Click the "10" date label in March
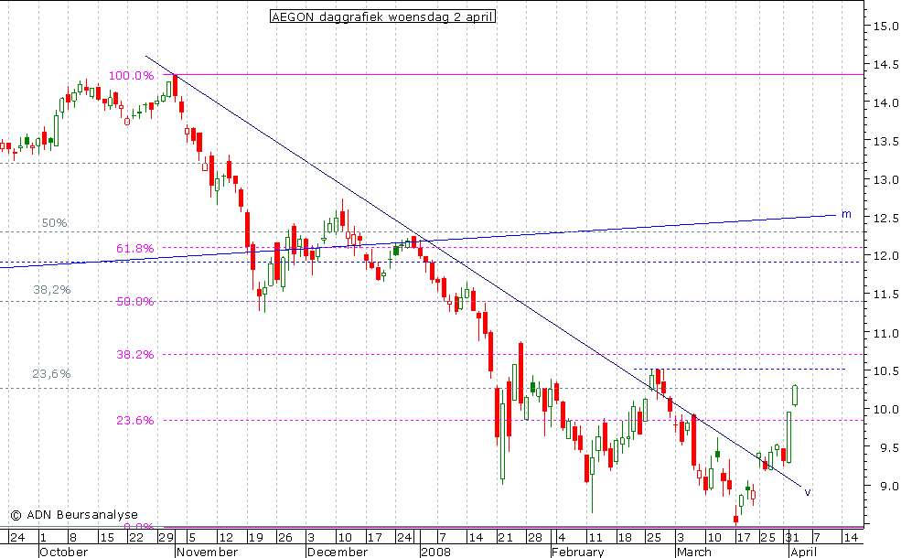Viewport: 901px width, 558px height. tap(713, 537)
